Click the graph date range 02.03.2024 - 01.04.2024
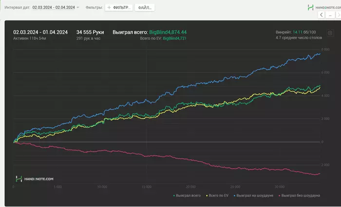Image resolution: width=341 pixels, height=207 pixels. click(x=40, y=33)
